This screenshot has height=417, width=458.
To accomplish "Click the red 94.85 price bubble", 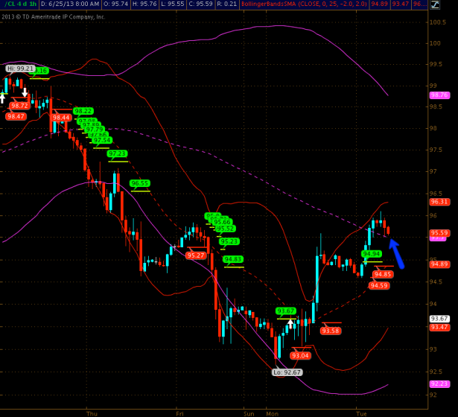I will (x=383, y=274).
